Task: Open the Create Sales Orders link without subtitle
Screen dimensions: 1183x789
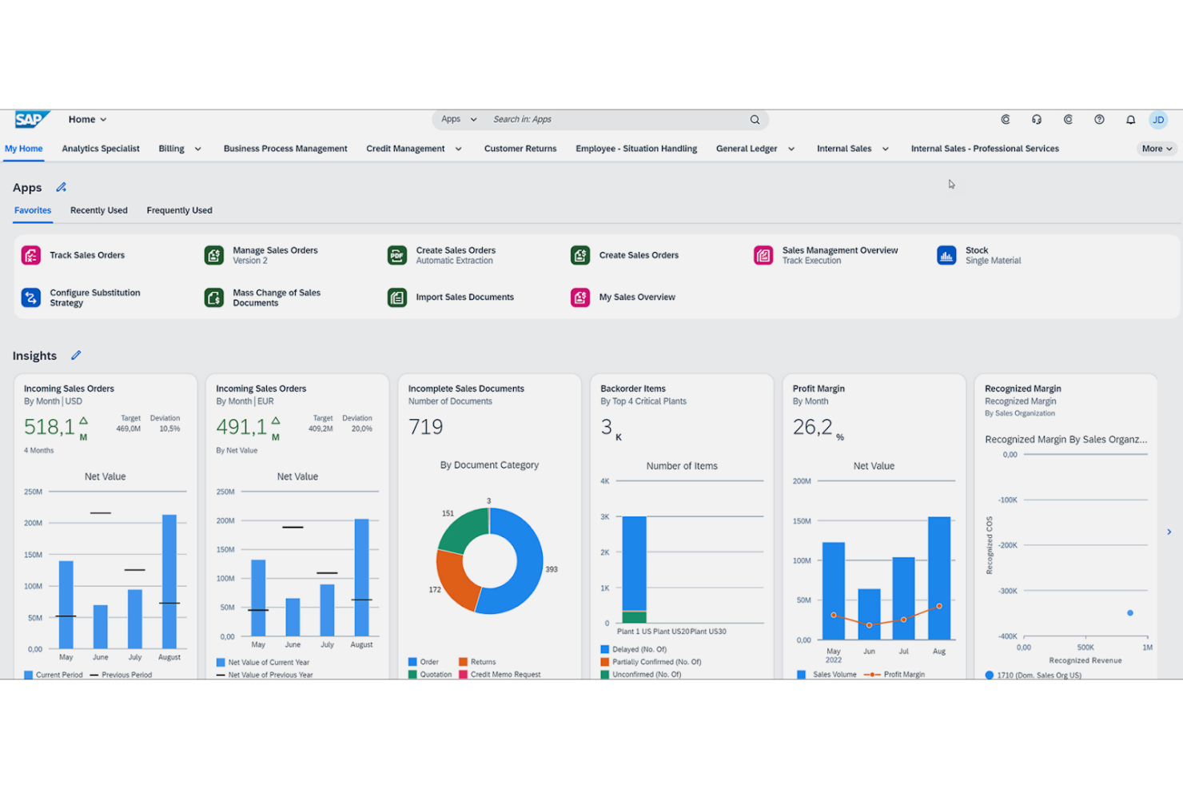Action: click(x=639, y=255)
